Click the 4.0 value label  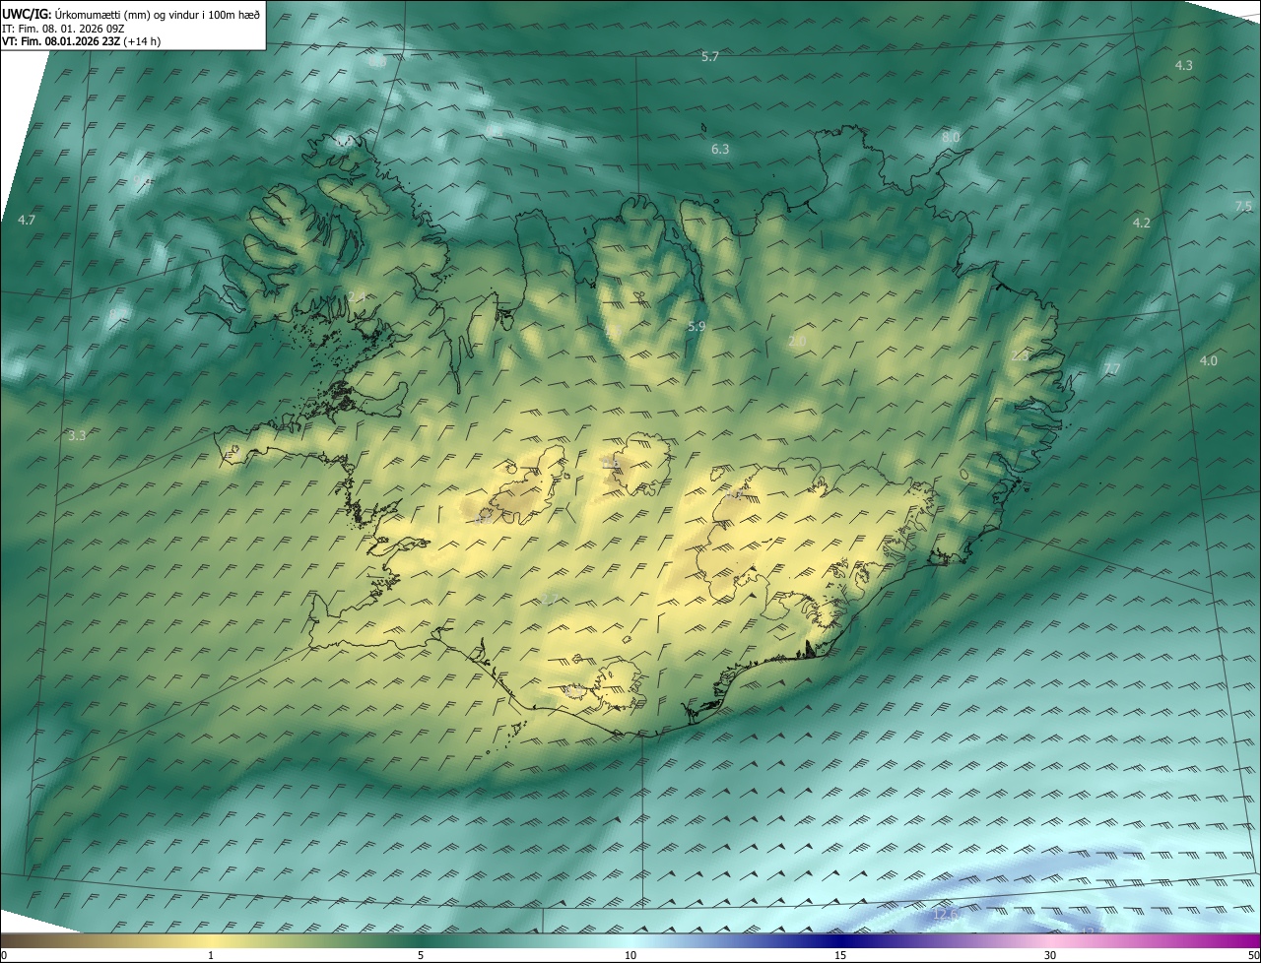pos(1208,361)
